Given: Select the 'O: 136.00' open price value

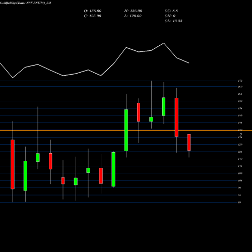Looking at the screenshot, I should pyautogui.click(x=93, y=11).
